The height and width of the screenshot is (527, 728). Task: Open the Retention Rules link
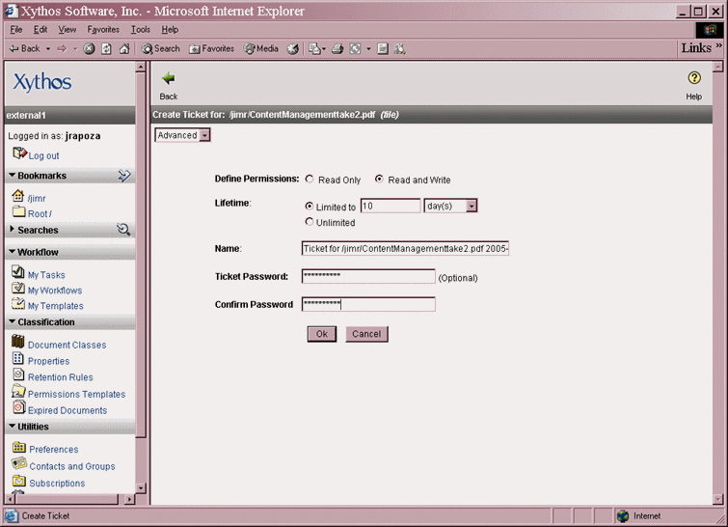[61, 377]
